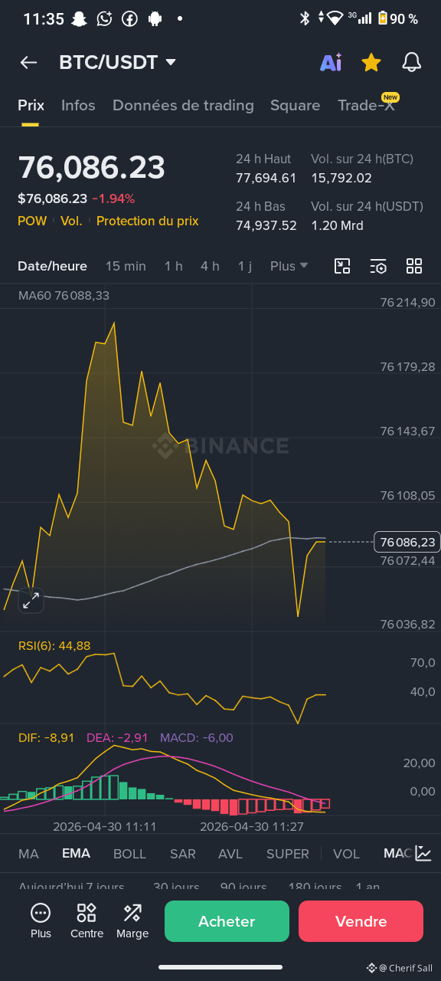Open the Marge trading icon
Viewport: 441px width, 981px height.
pos(132,920)
